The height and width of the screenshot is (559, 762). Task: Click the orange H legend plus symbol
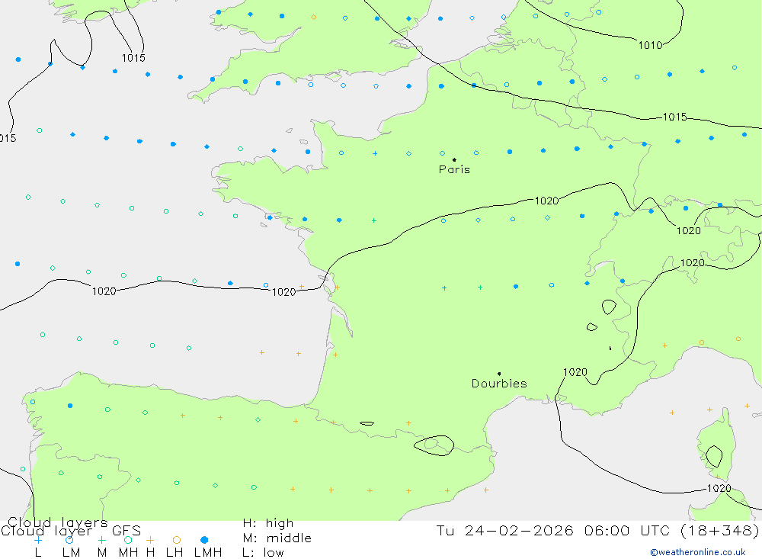(150, 540)
